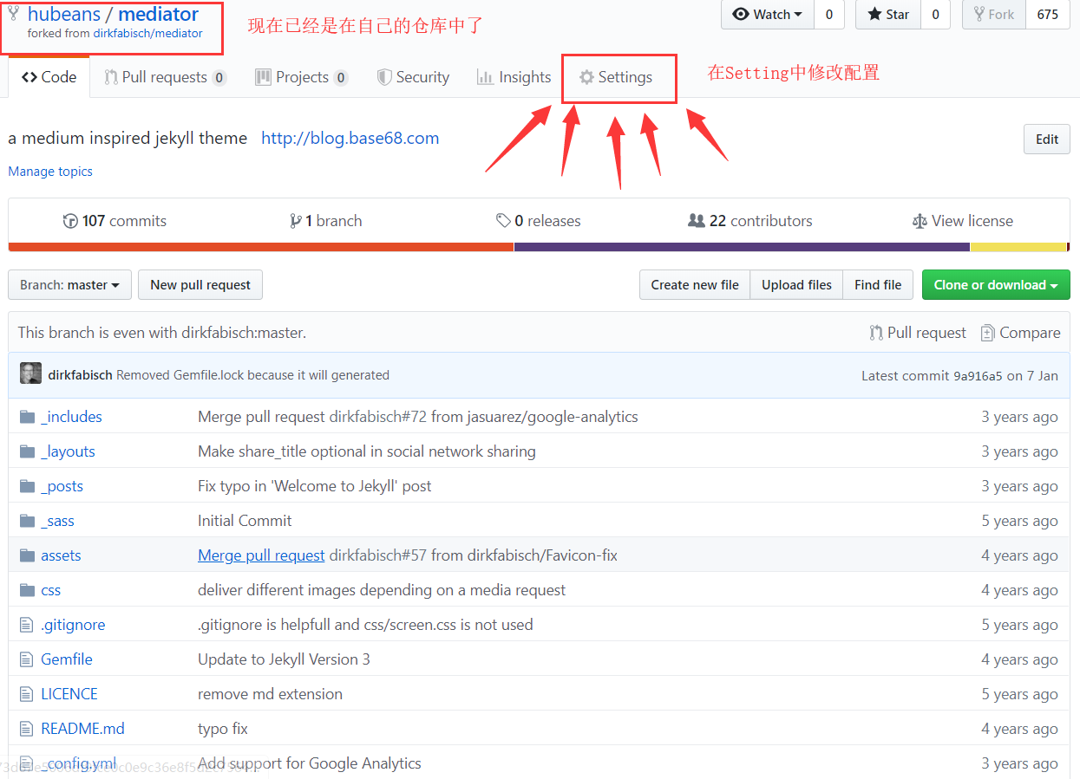Visit the blog.base68.com website link
The width and height of the screenshot is (1080, 779).
[x=350, y=138]
